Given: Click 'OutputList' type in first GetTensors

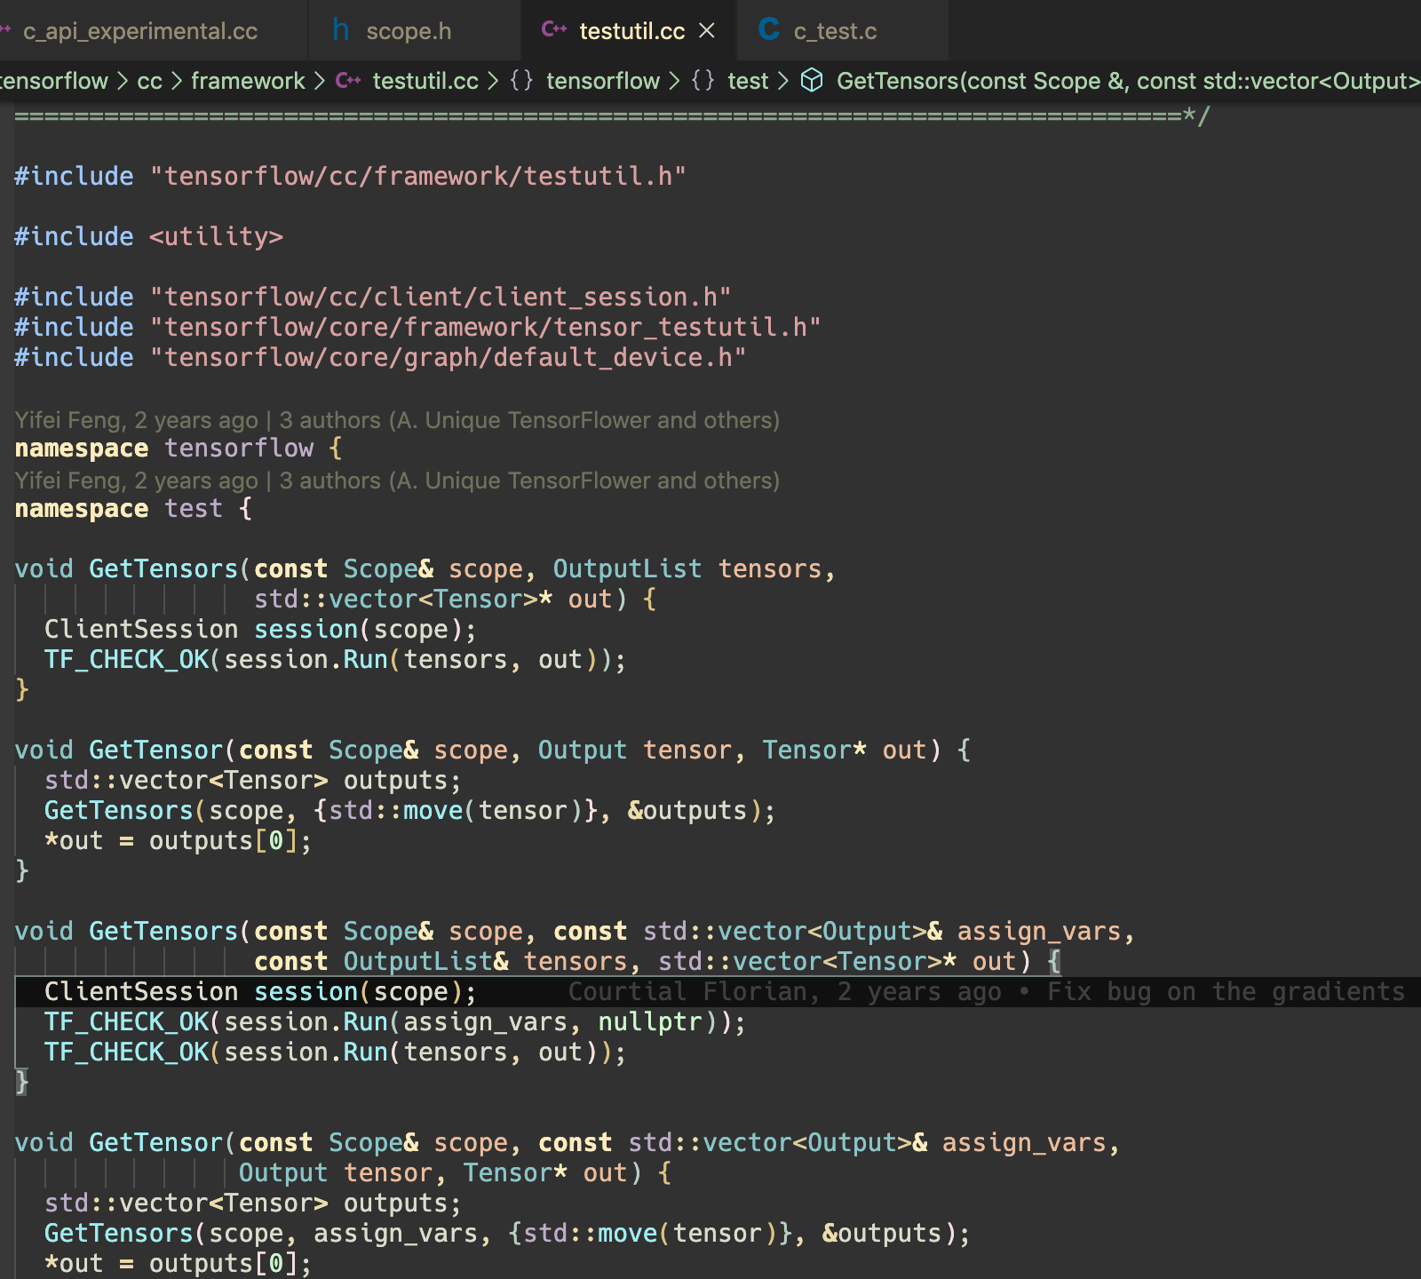Looking at the screenshot, I should 627,568.
